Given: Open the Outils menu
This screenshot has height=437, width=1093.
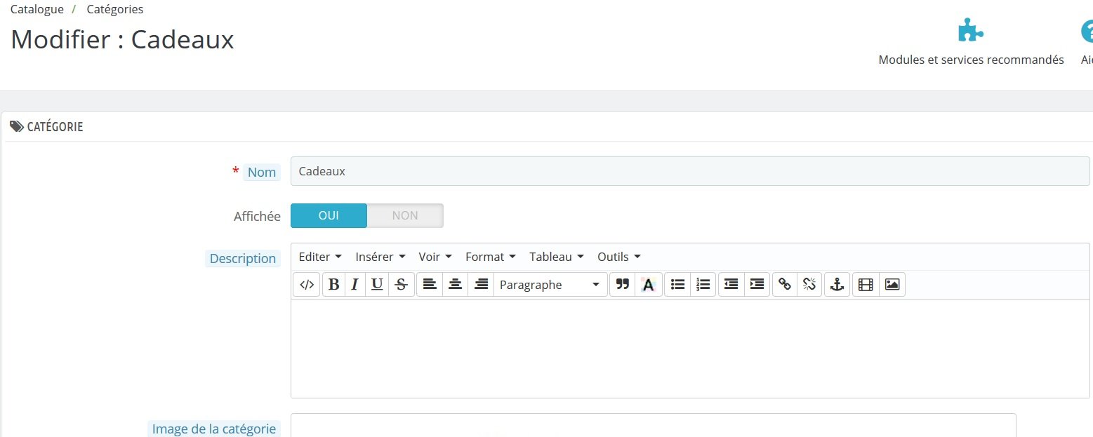Looking at the screenshot, I should (x=618, y=257).
